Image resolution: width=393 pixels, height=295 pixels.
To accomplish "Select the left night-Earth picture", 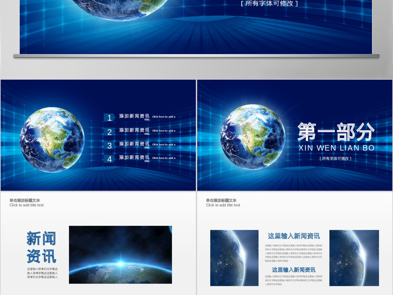I will [234, 258].
